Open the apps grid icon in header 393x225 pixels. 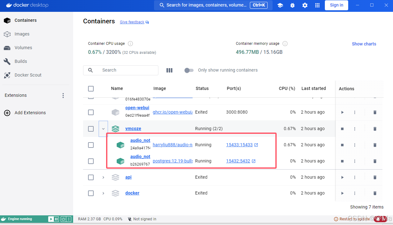click(x=317, y=5)
